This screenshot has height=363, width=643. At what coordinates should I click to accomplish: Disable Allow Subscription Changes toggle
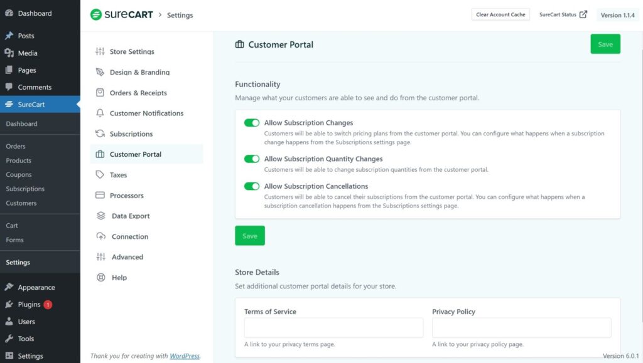pyautogui.click(x=252, y=123)
